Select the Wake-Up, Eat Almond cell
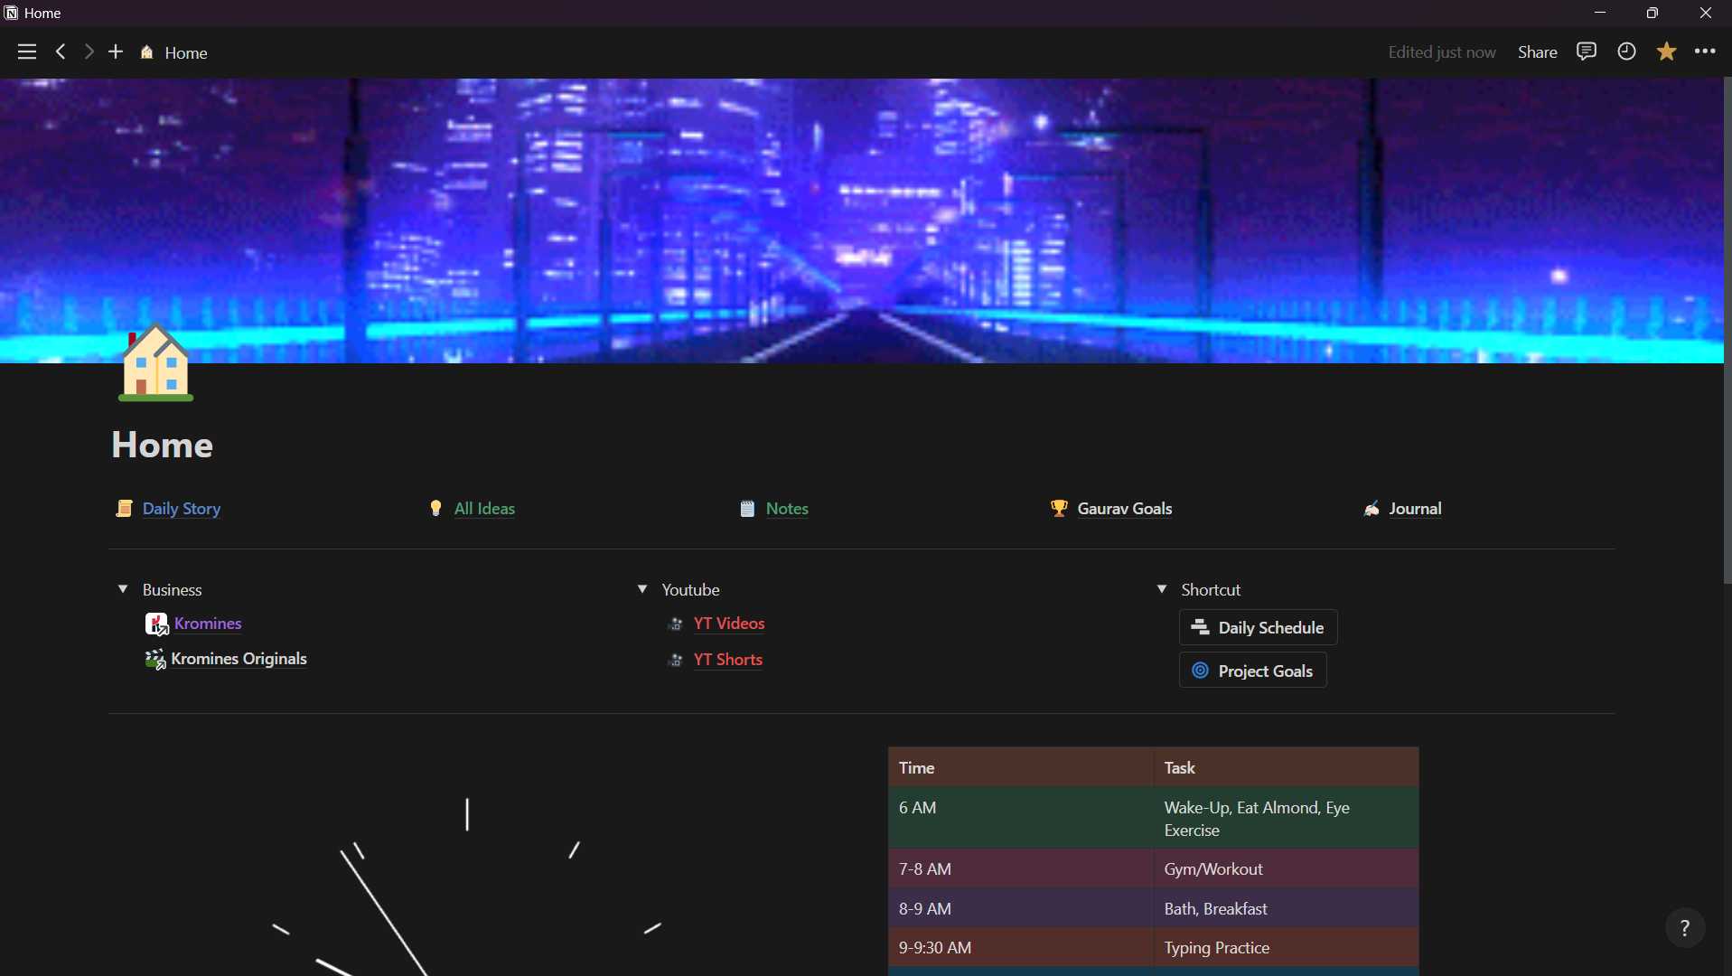This screenshot has width=1732, height=976. coord(1286,818)
